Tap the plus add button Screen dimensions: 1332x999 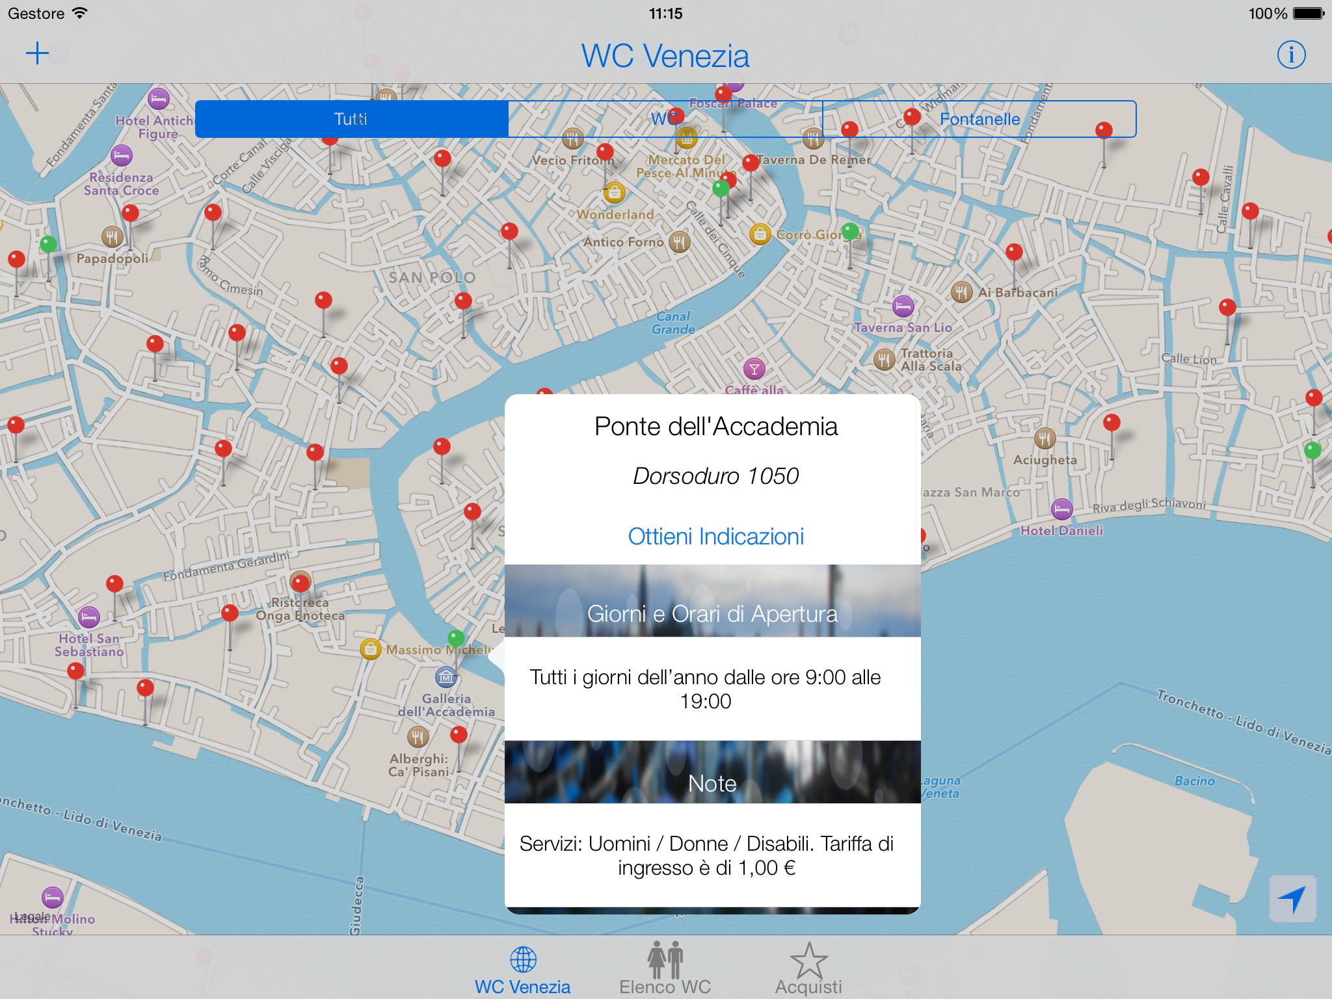(37, 54)
